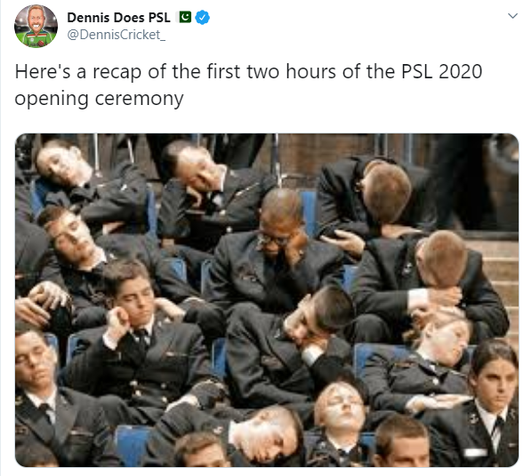Click the Pakistan flag emoji beside name
The image size is (532, 476).
185,17
